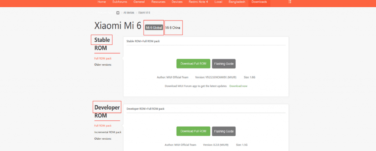Open the Bangladesh navigation item
The image size is (376, 151).
point(237,2)
